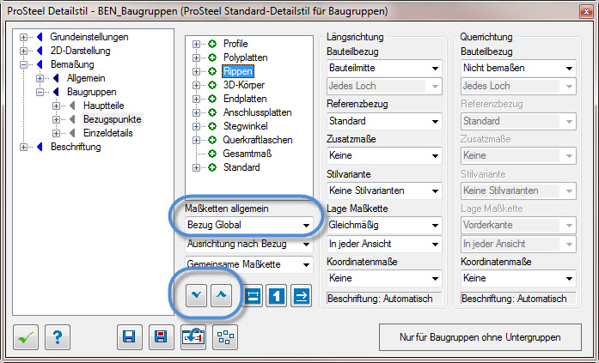
Task: Open Querrichtung Koordinatenmaße dropdown
Action: pyautogui.click(x=518, y=278)
